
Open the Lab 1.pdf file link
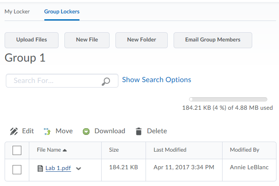[x=58, y=168]
